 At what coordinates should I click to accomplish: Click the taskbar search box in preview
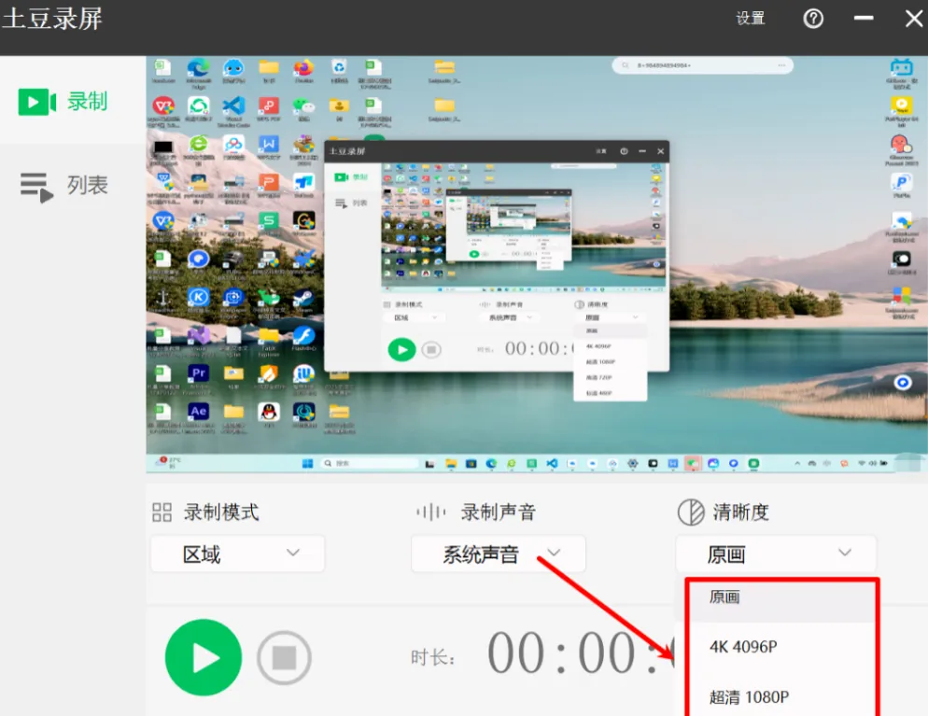[370, 463]
